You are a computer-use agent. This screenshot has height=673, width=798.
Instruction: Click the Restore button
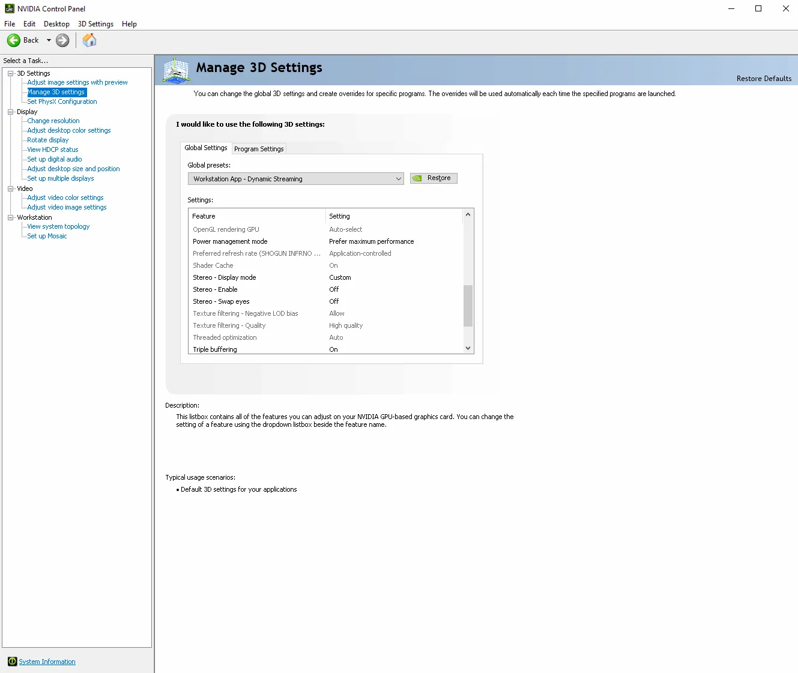click(x=434, y=178)
